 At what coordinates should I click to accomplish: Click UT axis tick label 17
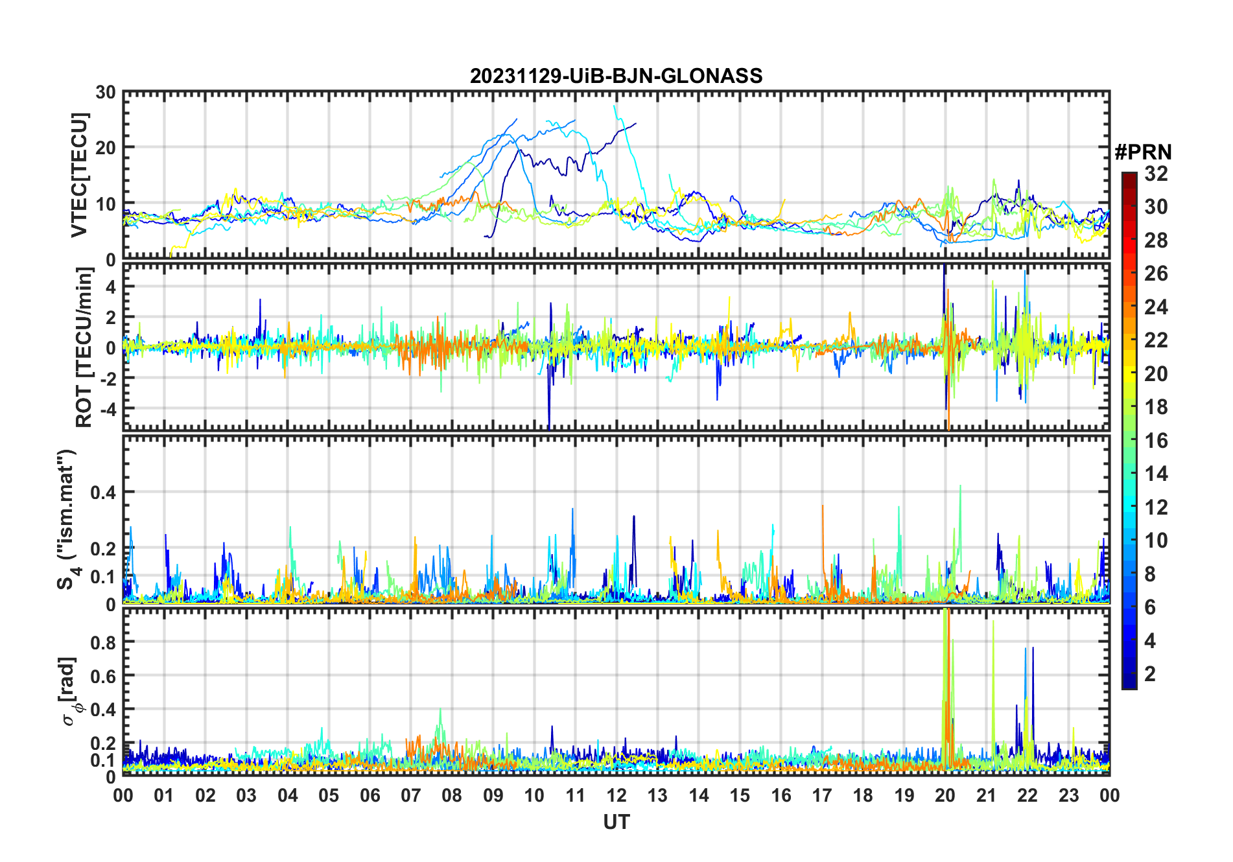coord(822,795)
